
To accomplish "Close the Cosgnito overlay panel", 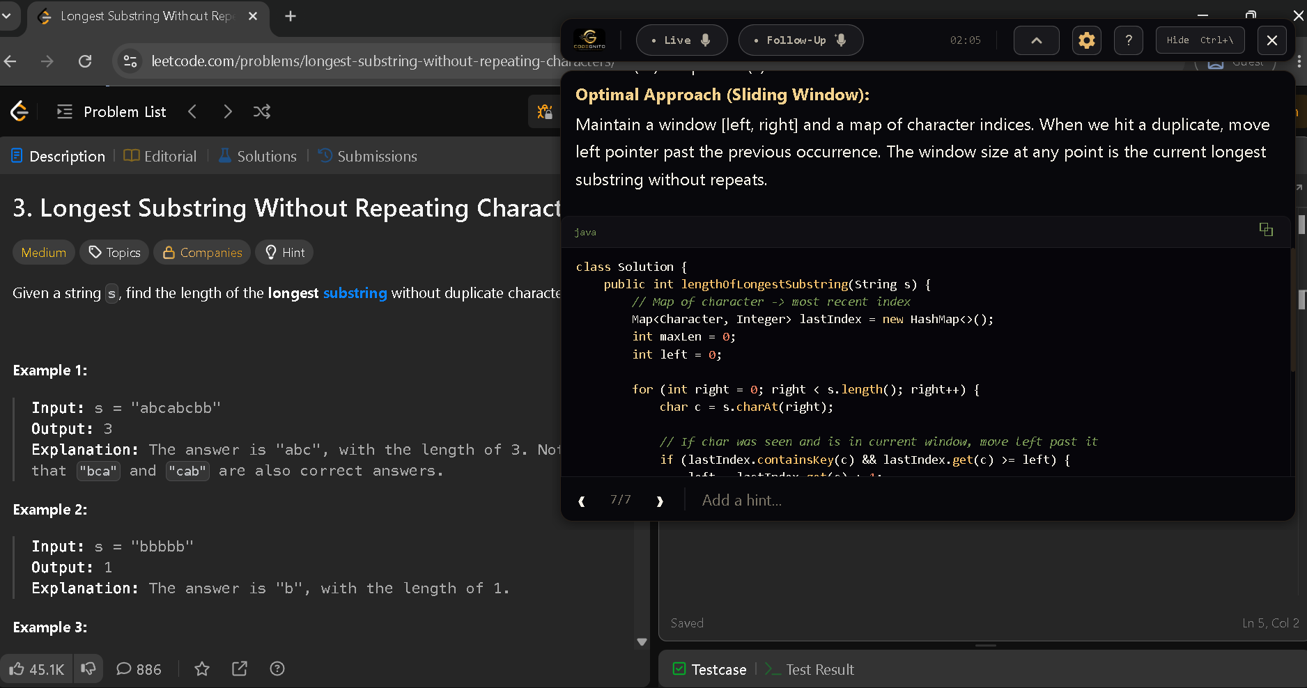I will (1271, 40).
